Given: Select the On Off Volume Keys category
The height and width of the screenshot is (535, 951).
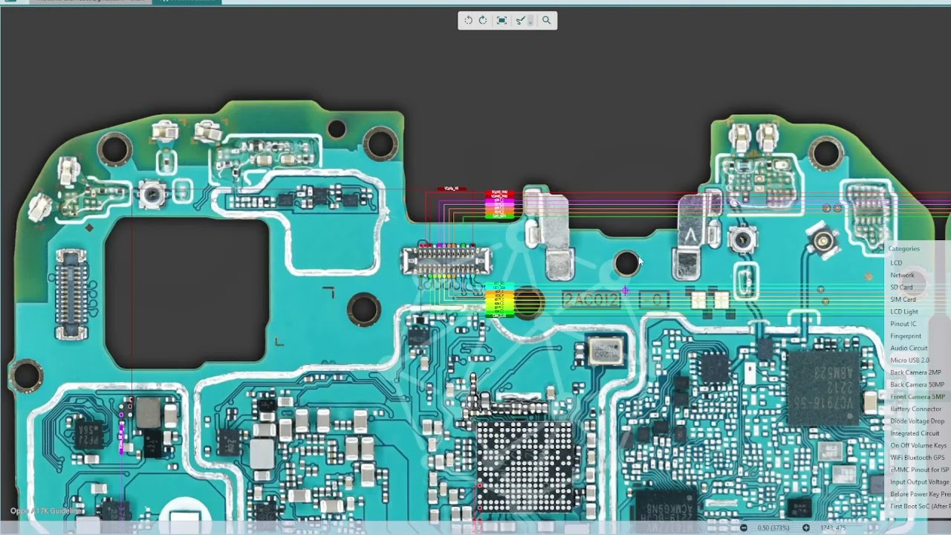Looking at the screenshot, I should (918, 445).
